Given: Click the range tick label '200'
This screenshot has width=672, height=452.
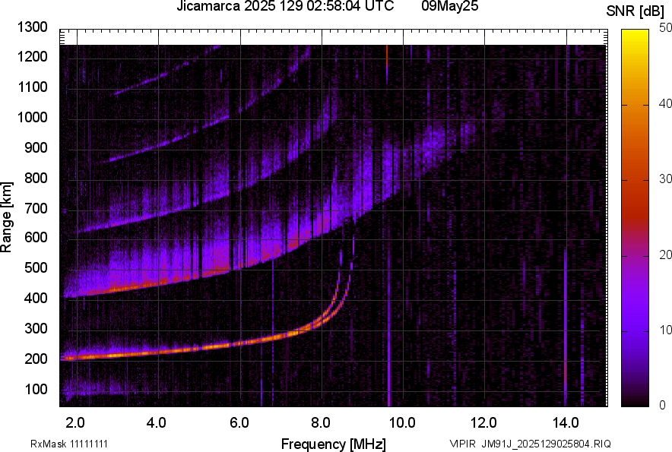Looking at the screenshot, I should pos(36,359).
